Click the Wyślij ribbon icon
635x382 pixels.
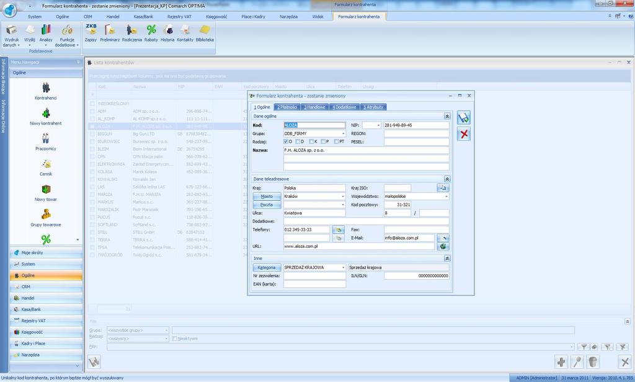click(30, 35)
